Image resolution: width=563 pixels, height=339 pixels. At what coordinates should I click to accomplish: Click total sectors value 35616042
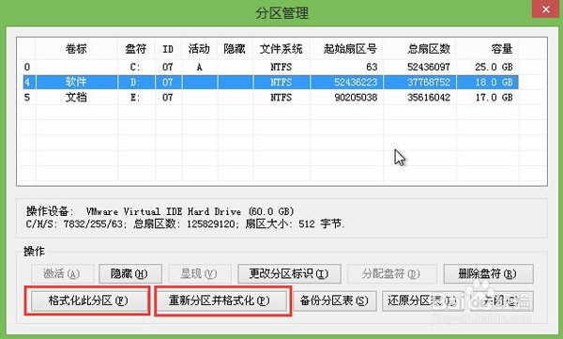pyautogui.click(x=429, y=98)
